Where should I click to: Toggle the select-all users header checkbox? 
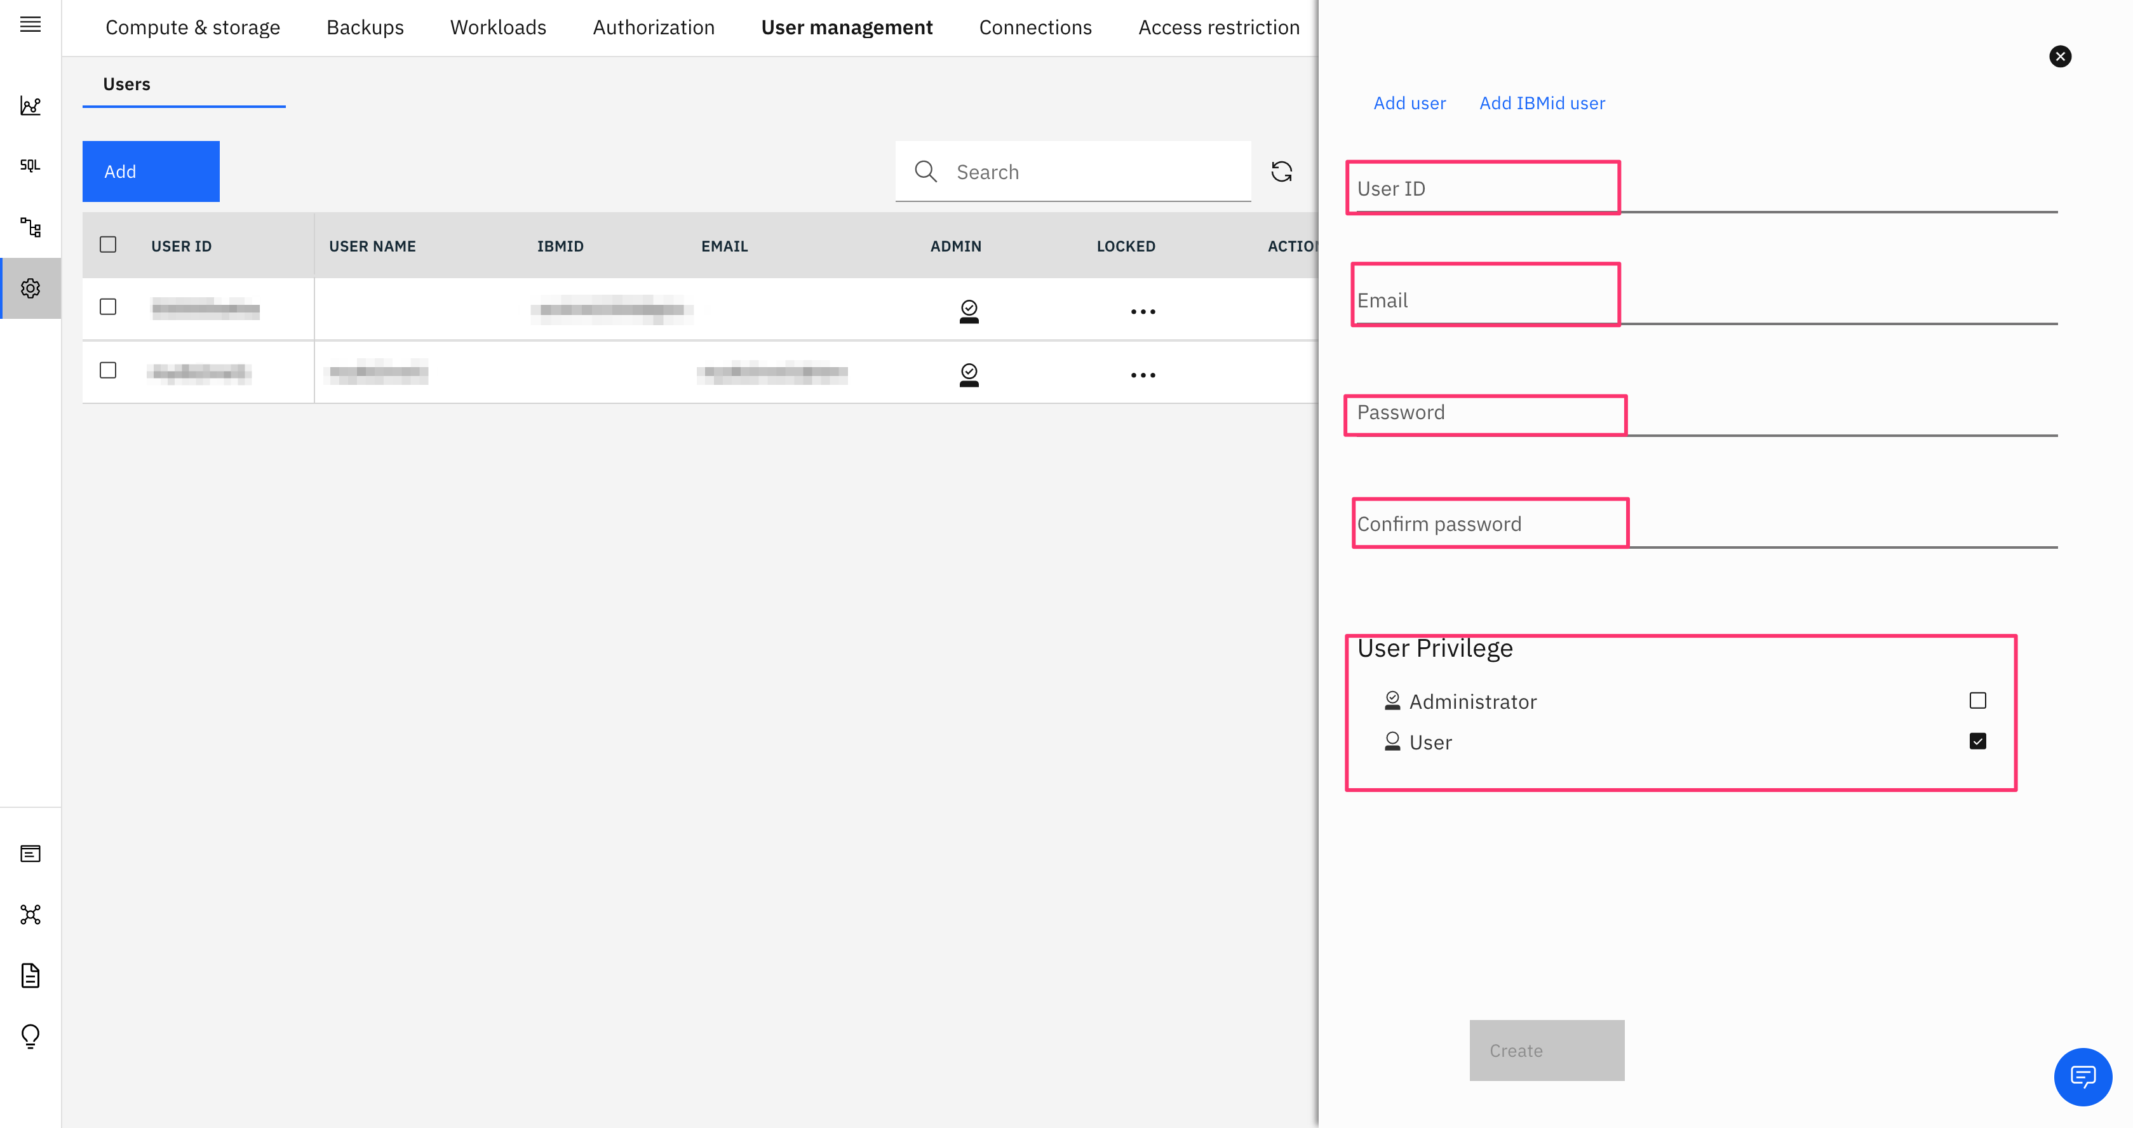pos(107,245)
